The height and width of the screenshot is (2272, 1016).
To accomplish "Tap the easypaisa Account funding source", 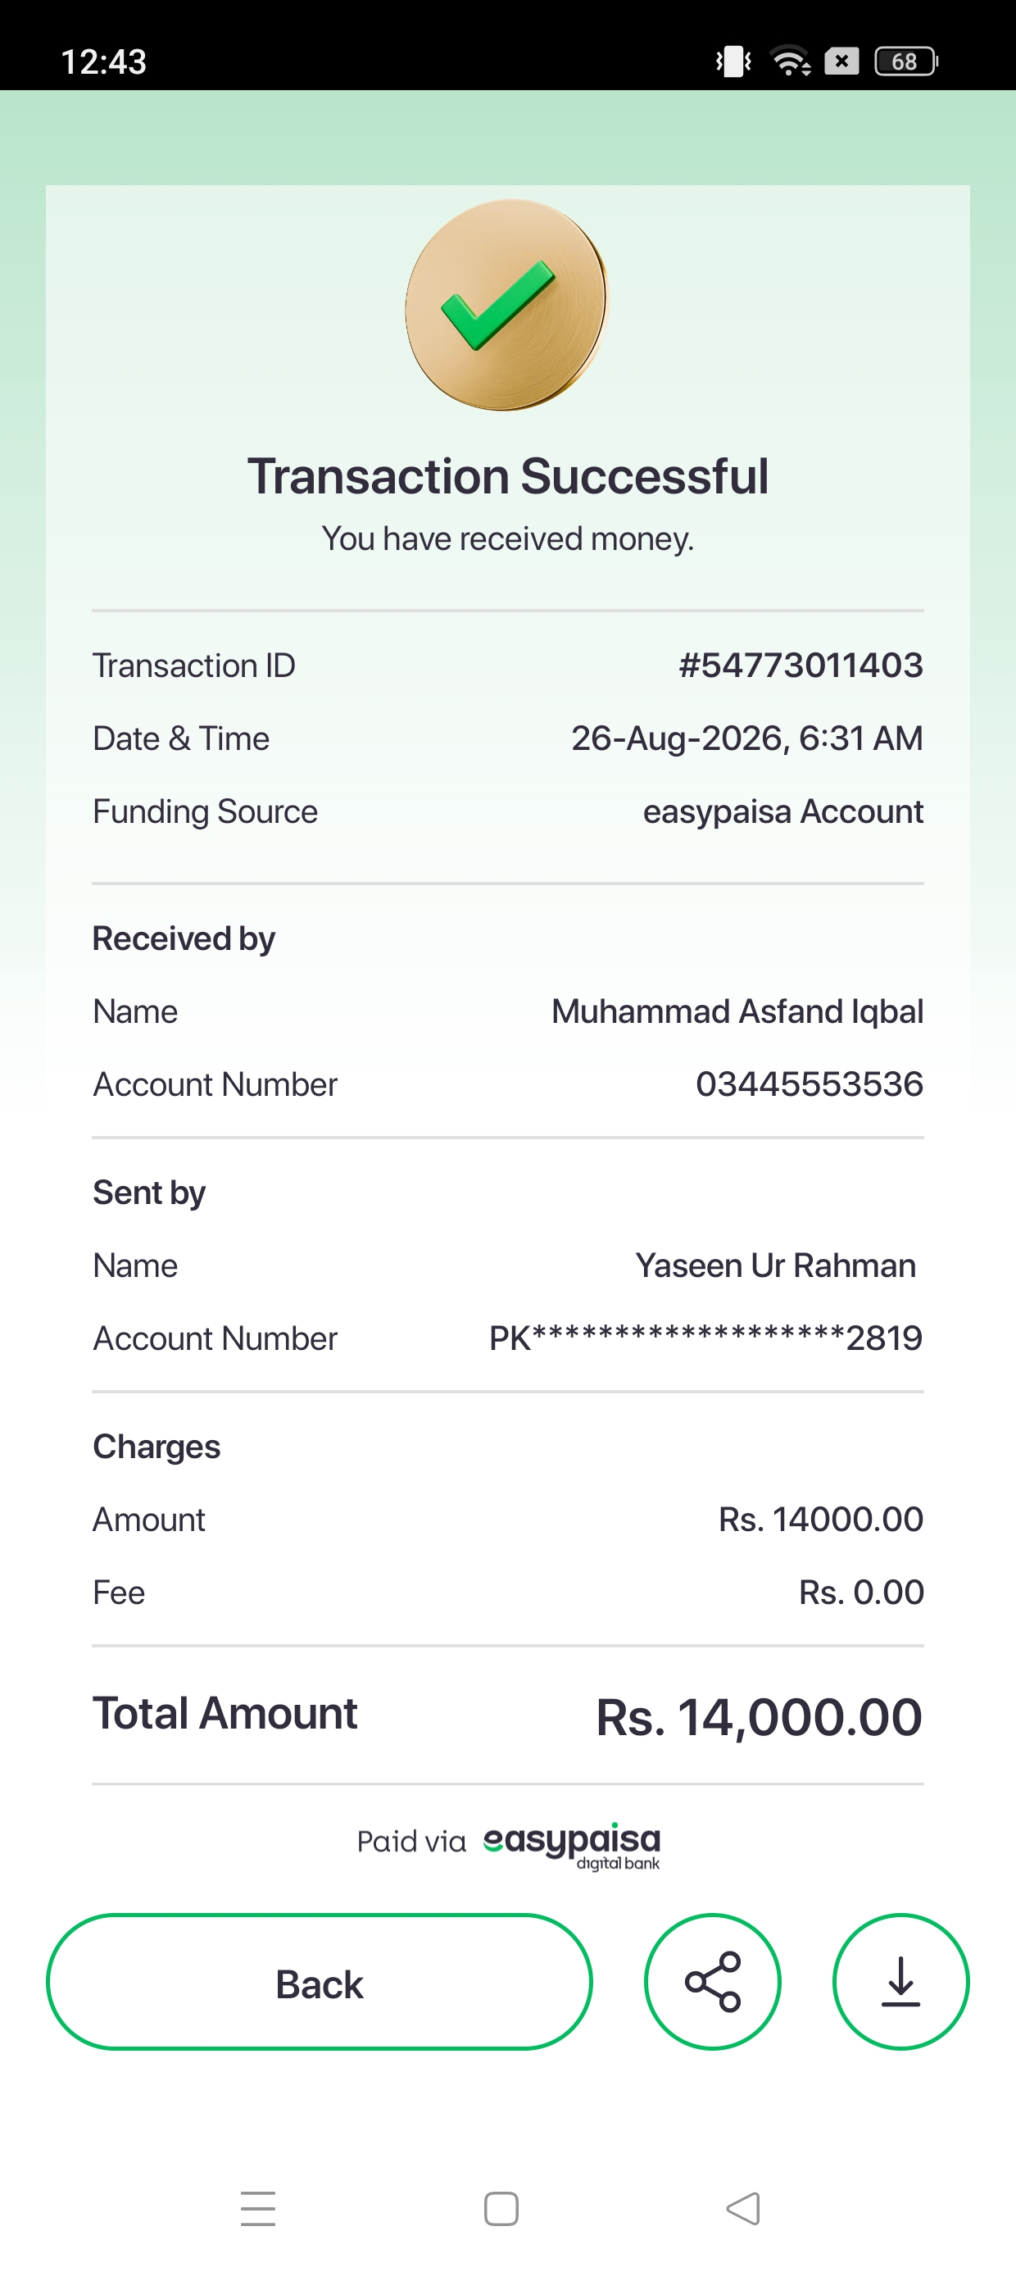I will pyautogui.click(x=783, y=811).
